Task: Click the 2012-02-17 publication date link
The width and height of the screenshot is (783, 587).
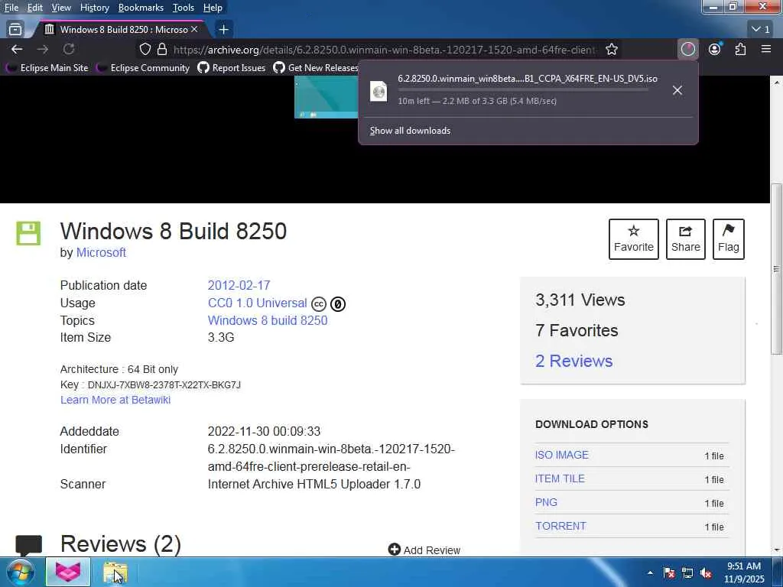Action: [x=239, y=285]
